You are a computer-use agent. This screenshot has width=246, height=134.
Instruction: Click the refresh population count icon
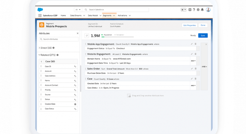coord(87,36)
